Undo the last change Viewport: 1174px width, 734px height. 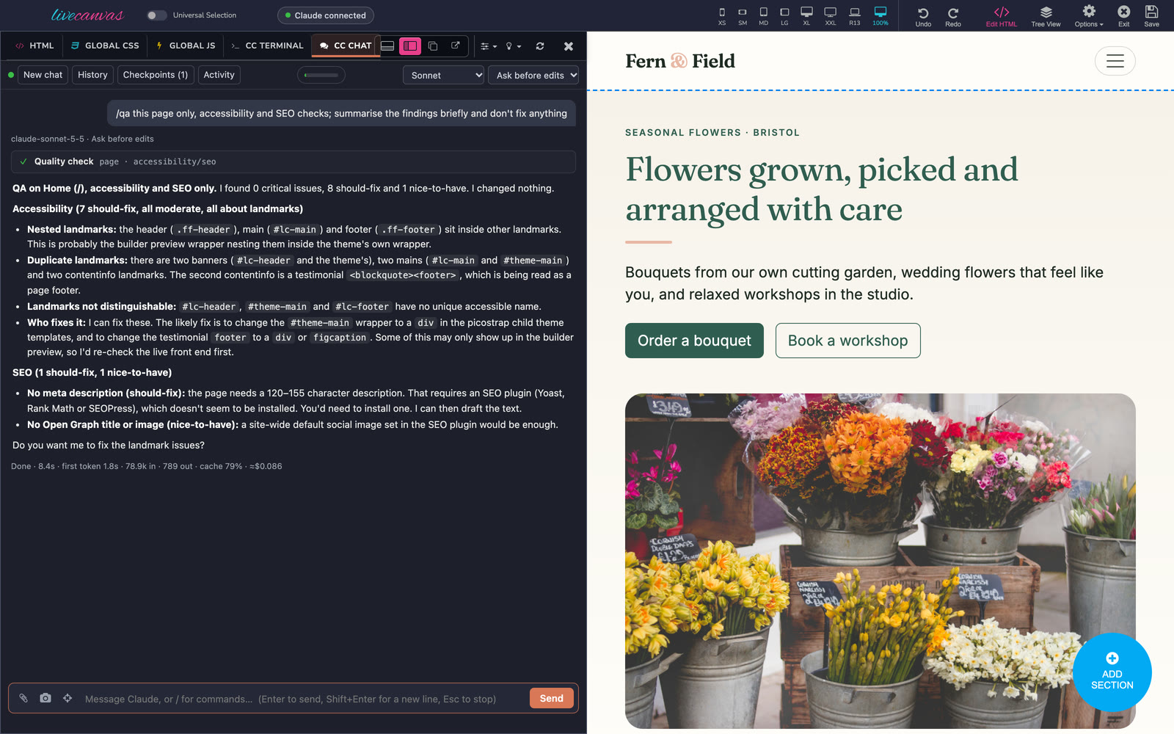[923, 16]
